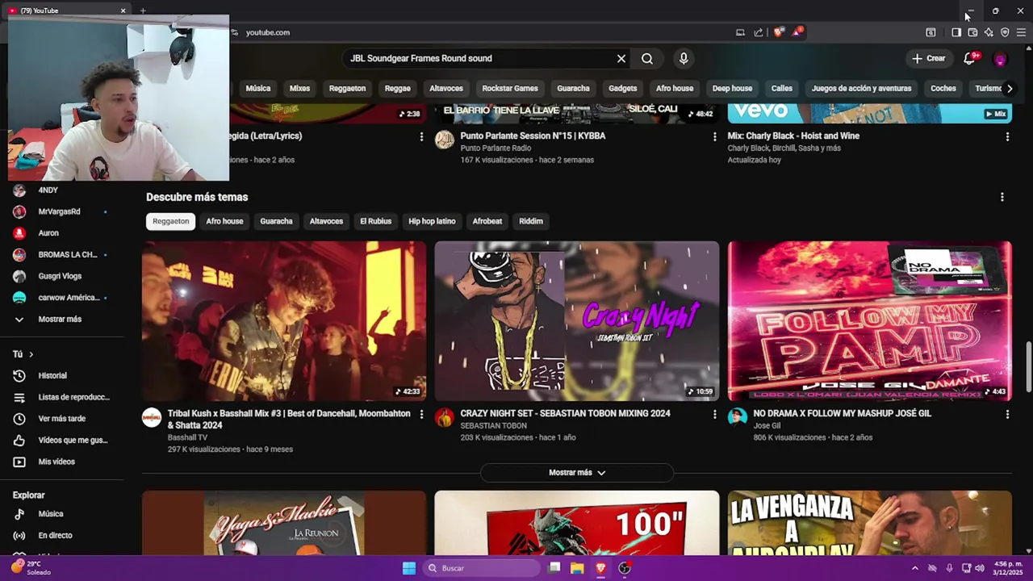Open SEBASTIAN TOBON channel link
The image size is (1033, 581).
(x=493, y=426)
